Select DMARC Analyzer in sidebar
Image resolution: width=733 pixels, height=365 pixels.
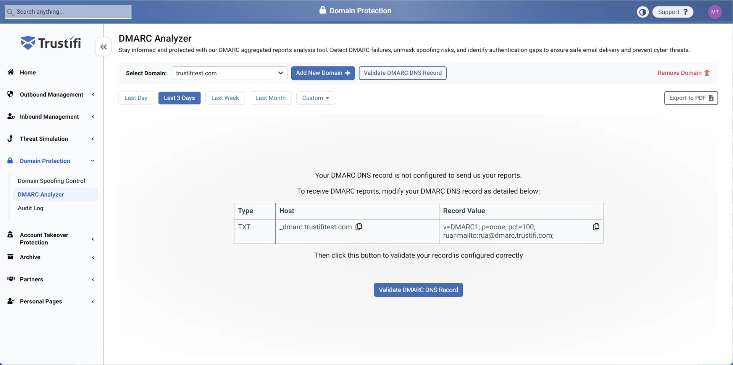coord(56,194)
